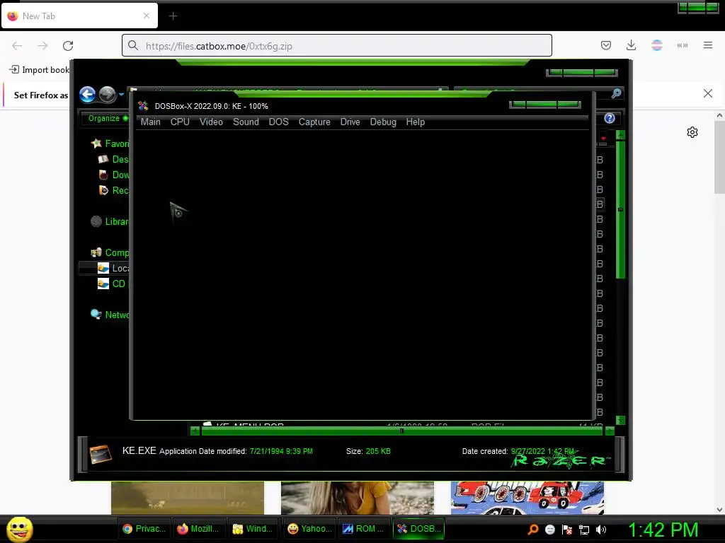This screenshot has height=543, width=725.
Task: Reload the page in Firefox
Action: click(x=68, y=46)
